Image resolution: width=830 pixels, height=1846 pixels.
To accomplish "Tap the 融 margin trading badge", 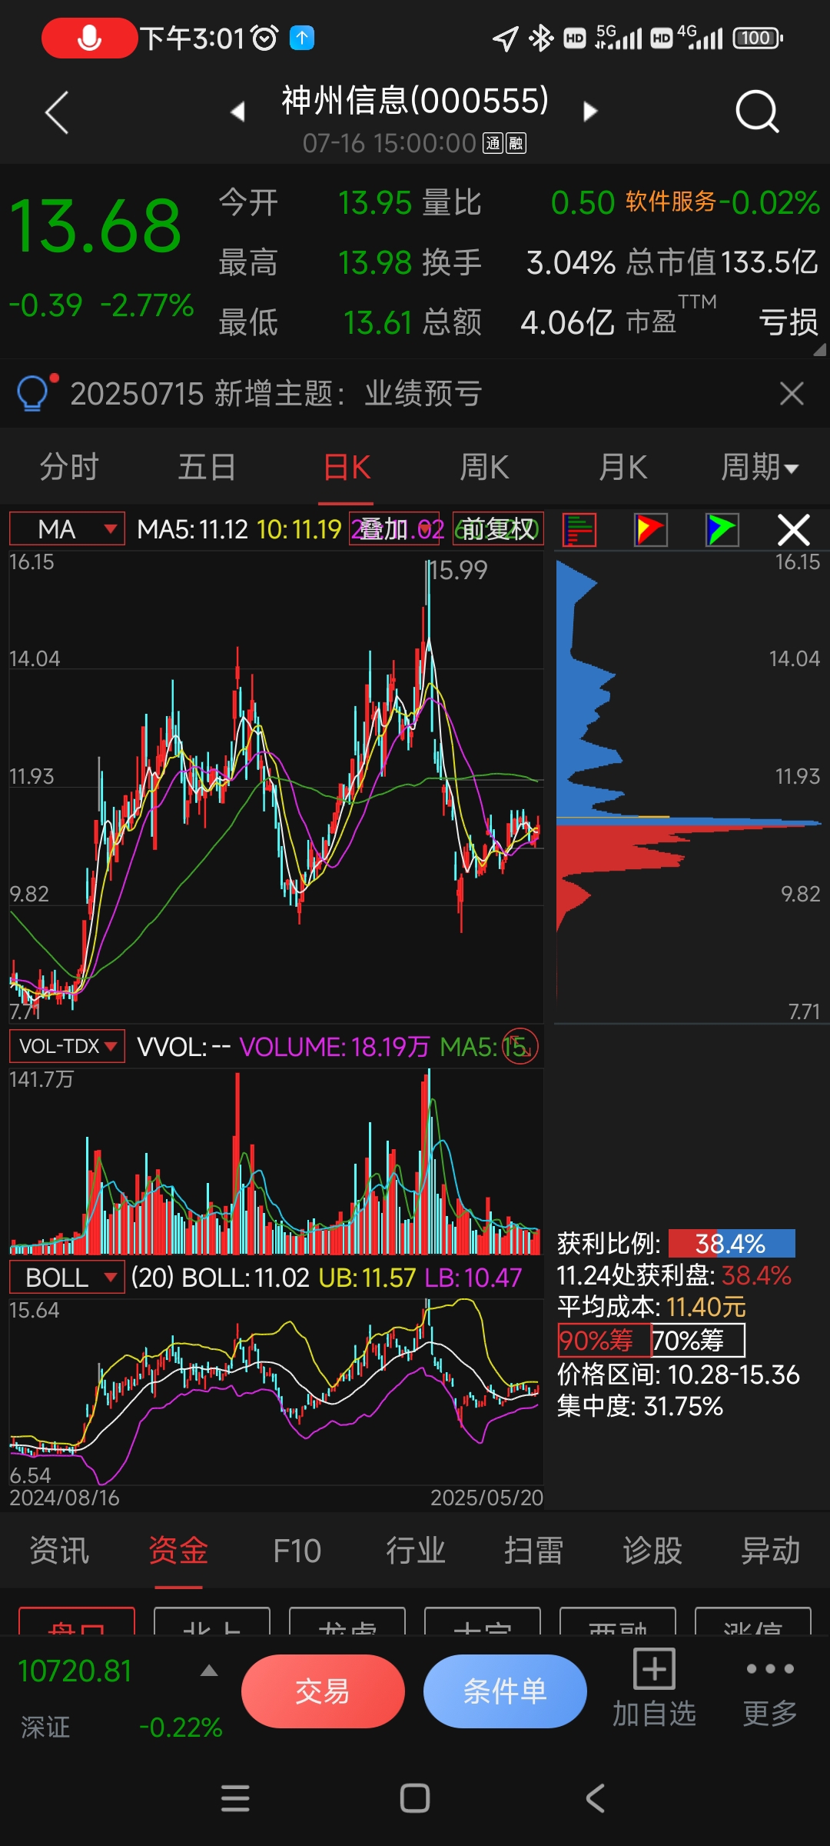I will coord(516,143).
